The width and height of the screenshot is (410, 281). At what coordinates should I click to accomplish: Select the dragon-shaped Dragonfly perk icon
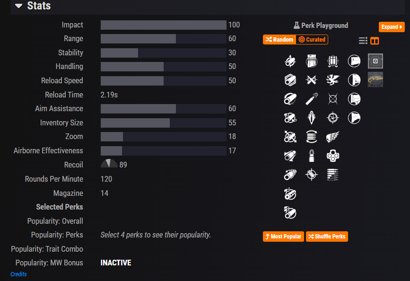[333, 80]
